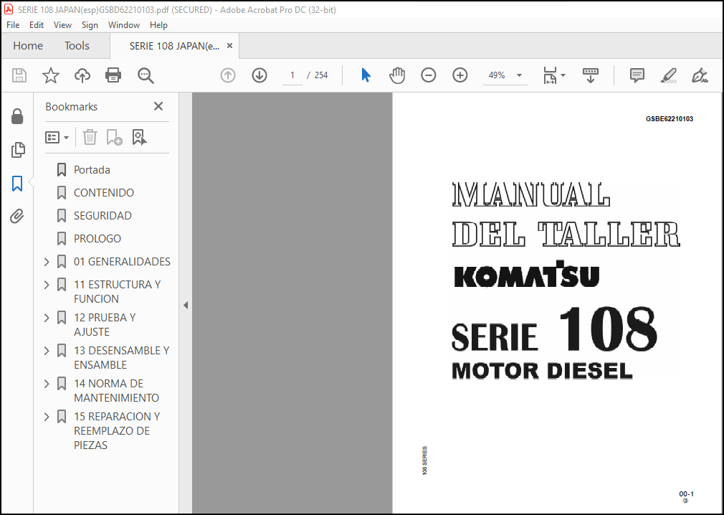Image resolution: width=724 pixels, height=515 pixels.
Task: Click the zoom percentage field showing 49%
Action: coord(497,75)
